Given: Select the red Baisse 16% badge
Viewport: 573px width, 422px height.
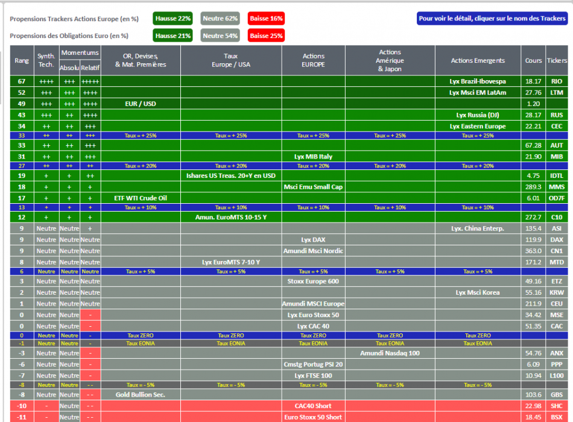Looking at the screenshot, I should 266,18.
